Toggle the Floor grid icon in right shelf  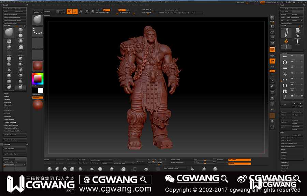tap(272, 55)
